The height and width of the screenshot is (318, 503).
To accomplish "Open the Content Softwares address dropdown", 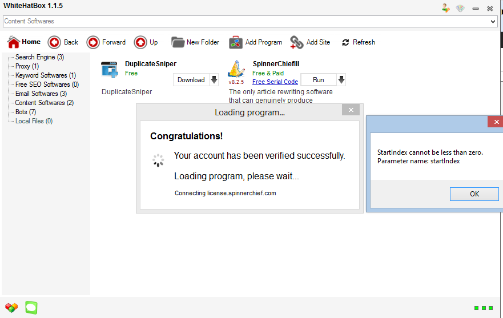I will coord(493,22).
